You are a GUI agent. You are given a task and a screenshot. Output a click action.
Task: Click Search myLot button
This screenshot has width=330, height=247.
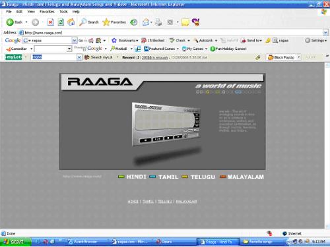[x=98, y=57]
